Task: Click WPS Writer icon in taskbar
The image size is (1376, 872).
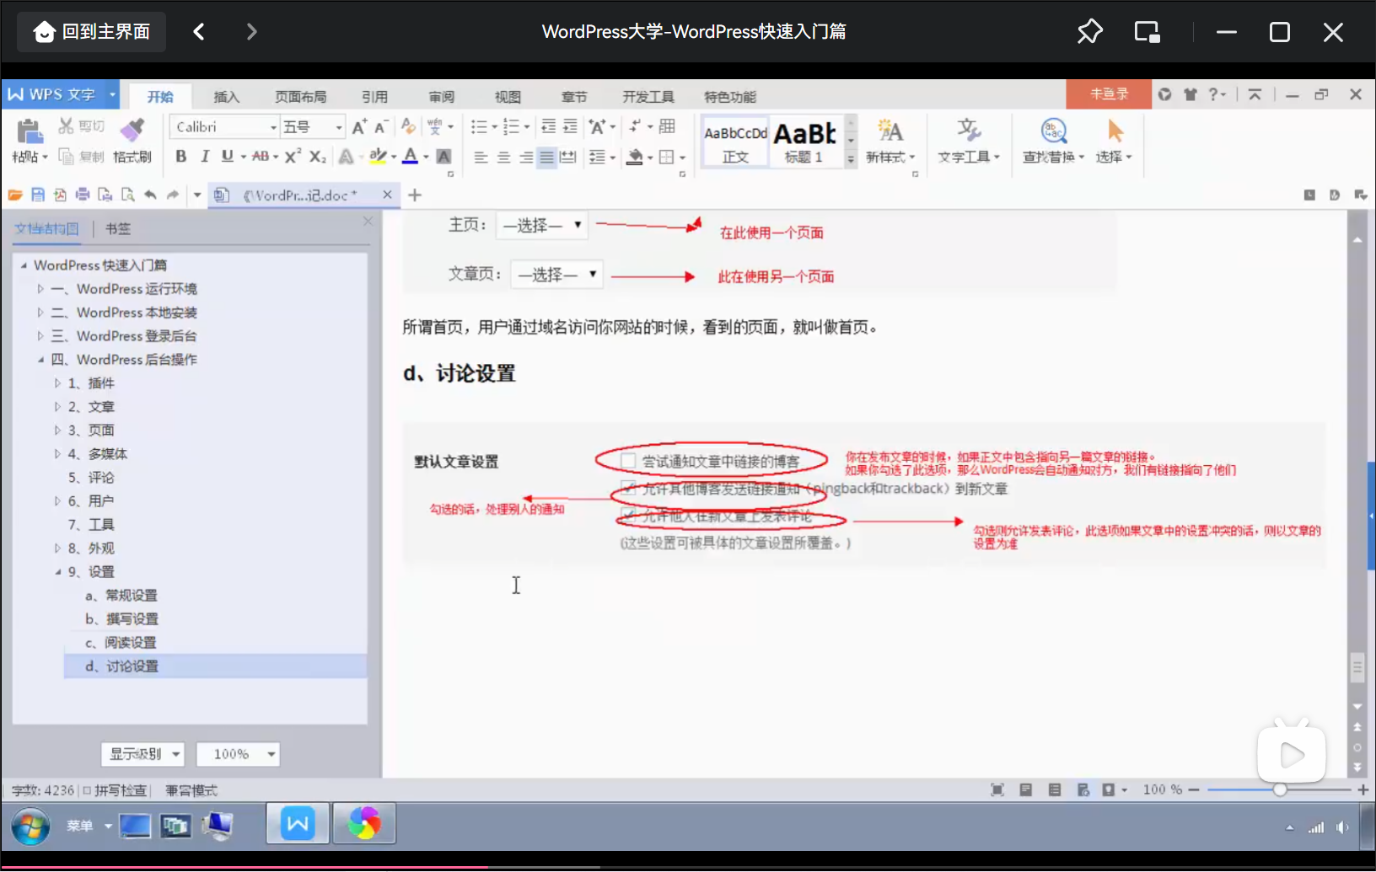Action: (x=298, y=823)
